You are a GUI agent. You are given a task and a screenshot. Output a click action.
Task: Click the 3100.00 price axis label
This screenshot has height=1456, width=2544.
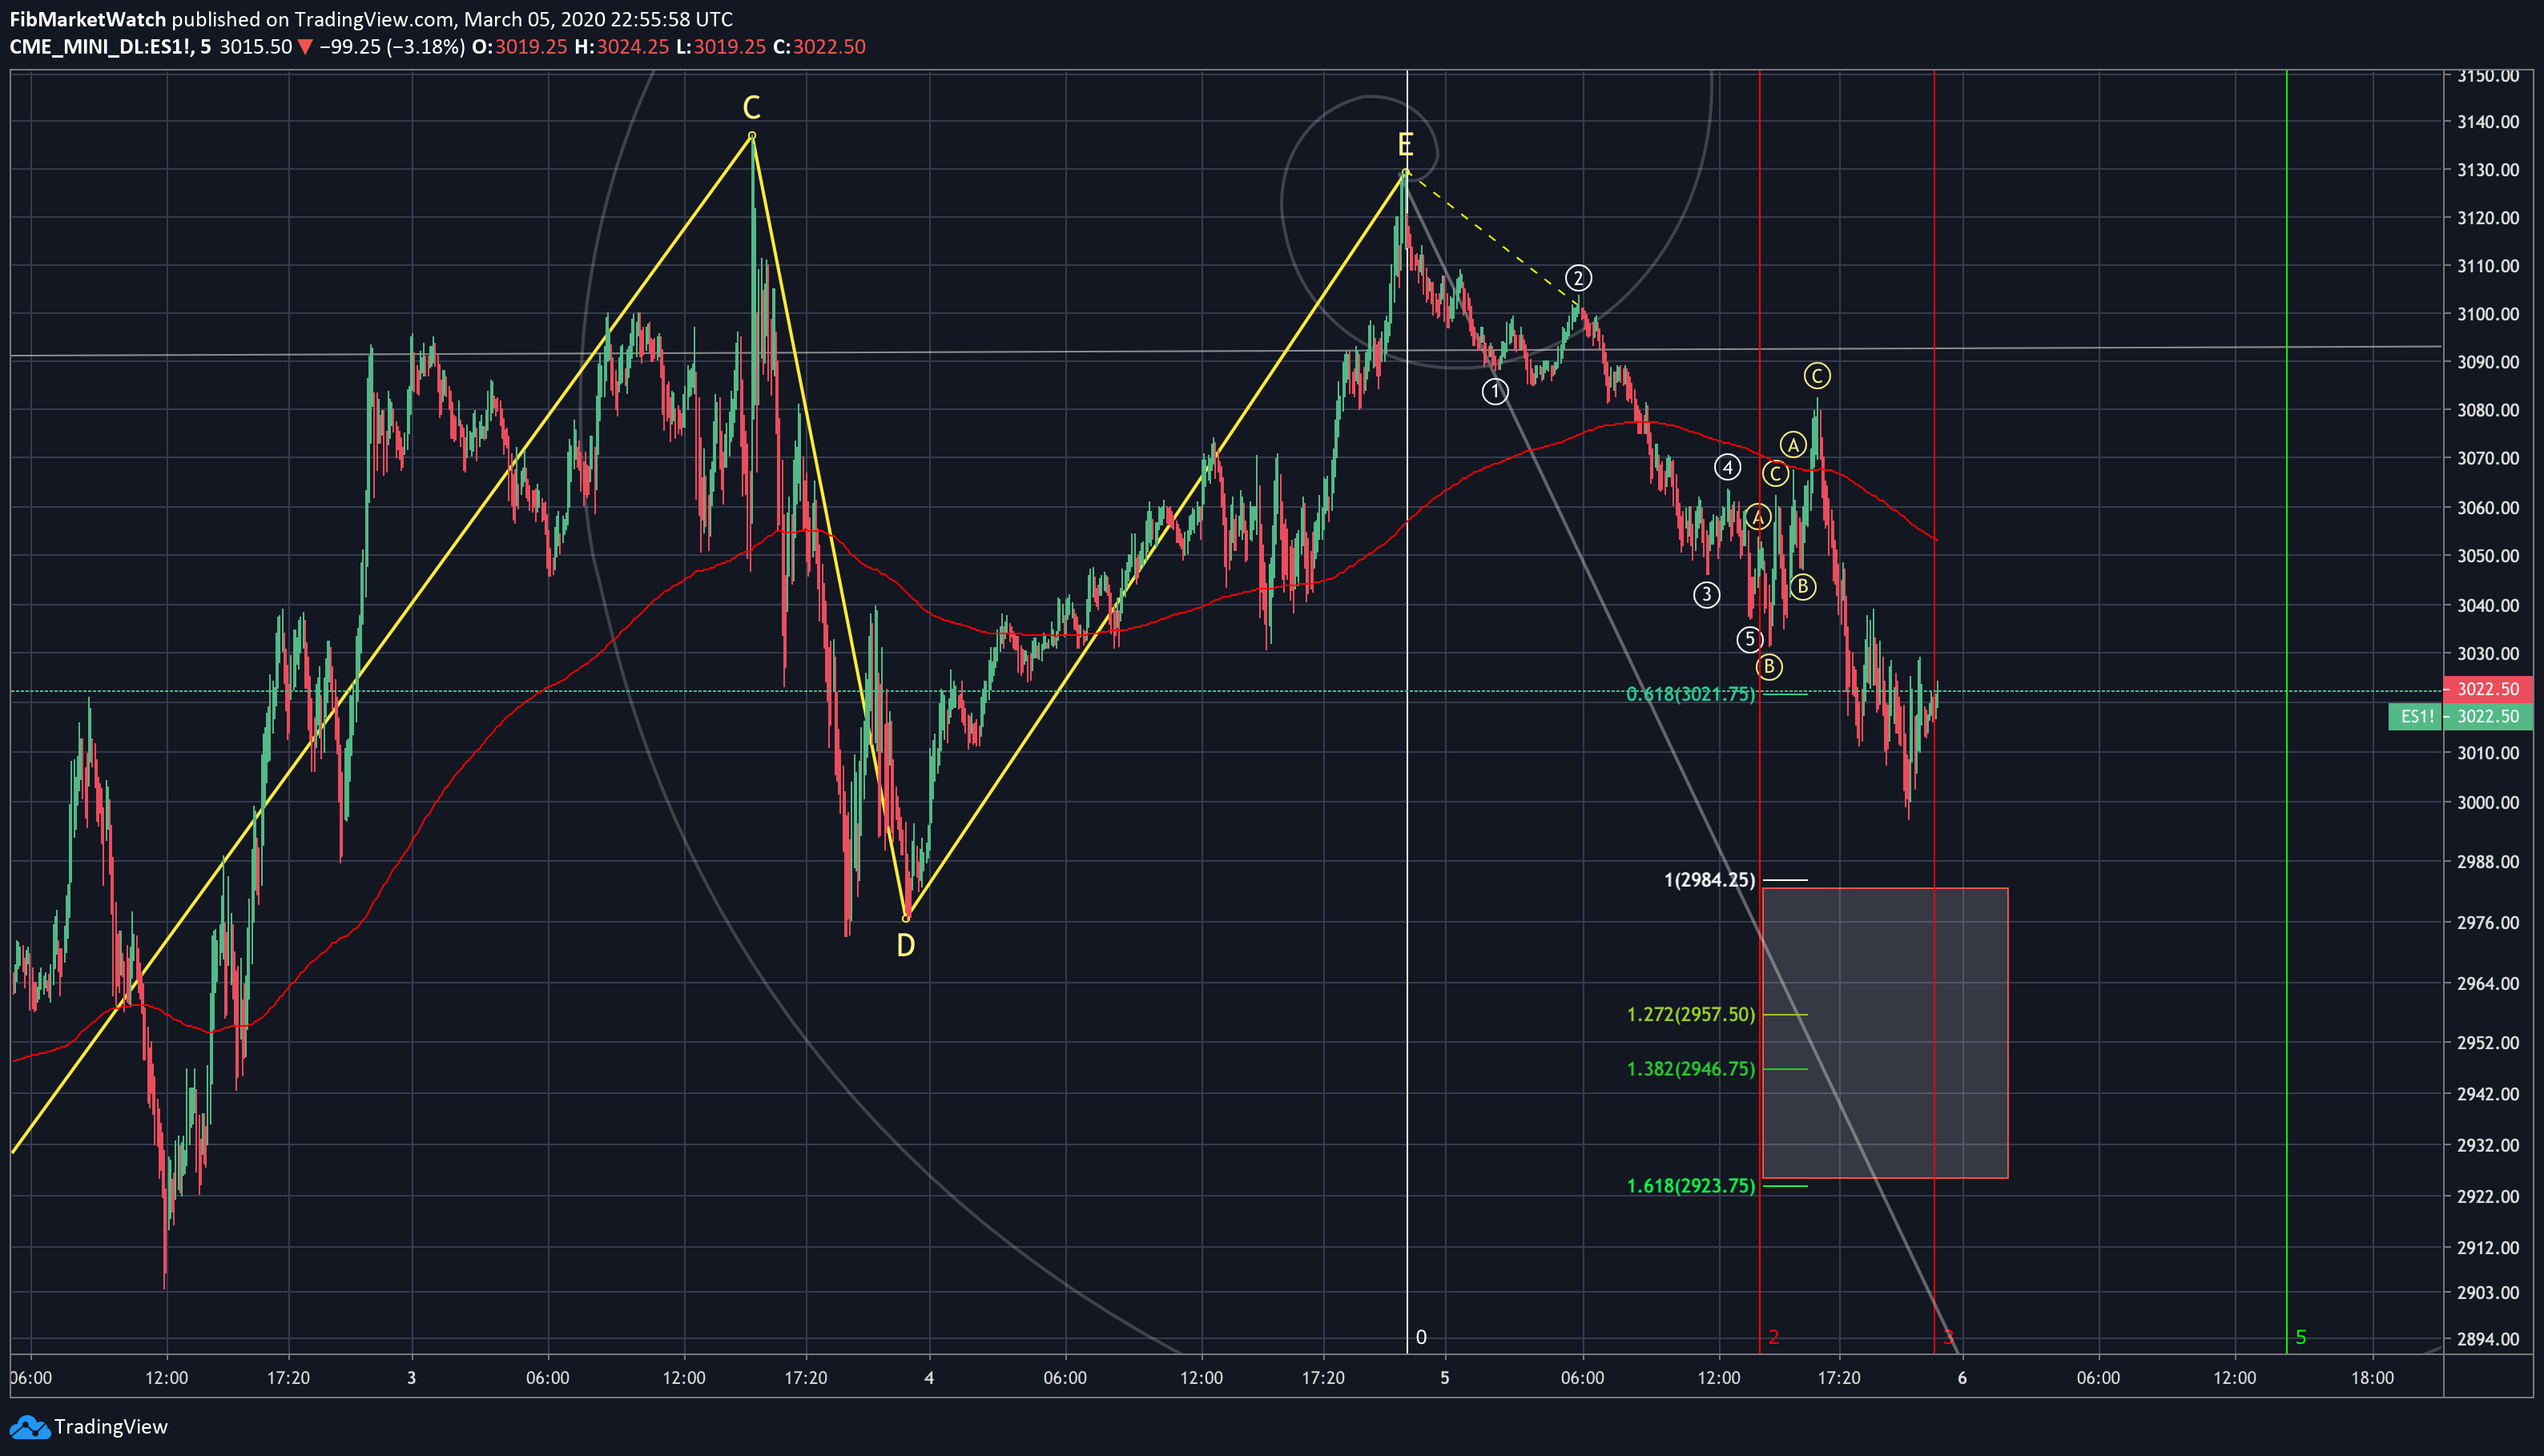(x=2487, y=314)
